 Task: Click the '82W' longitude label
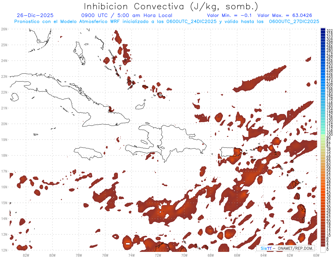click(26, 255)
